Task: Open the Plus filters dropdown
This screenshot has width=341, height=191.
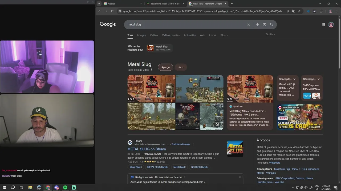Action: 224,35
